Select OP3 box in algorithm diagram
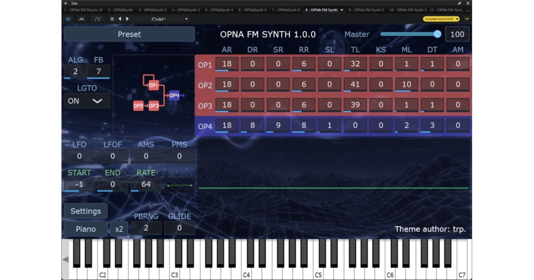Viewport: 534px width, 280px height. click(154, 106)
